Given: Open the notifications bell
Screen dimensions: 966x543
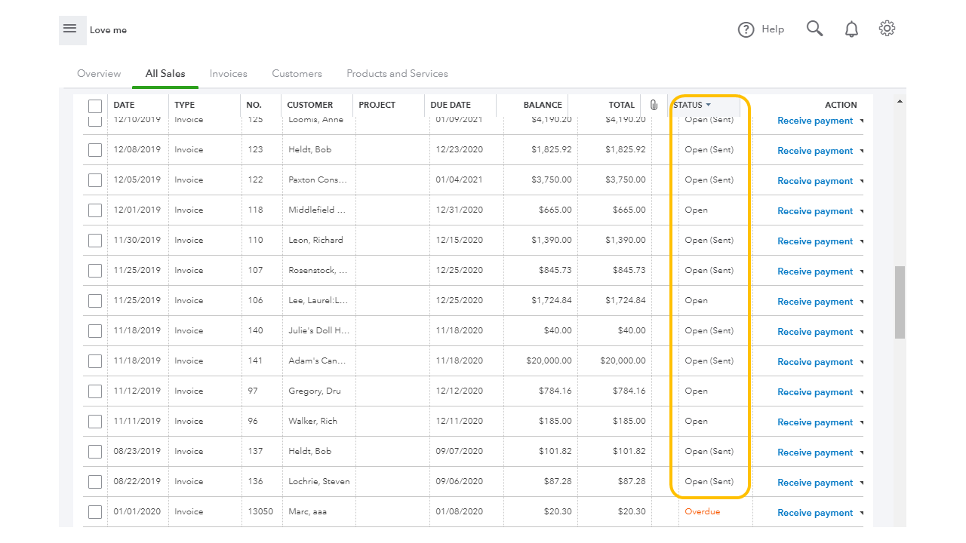Looking at the screenshot, I should click(x=851, y=29).
